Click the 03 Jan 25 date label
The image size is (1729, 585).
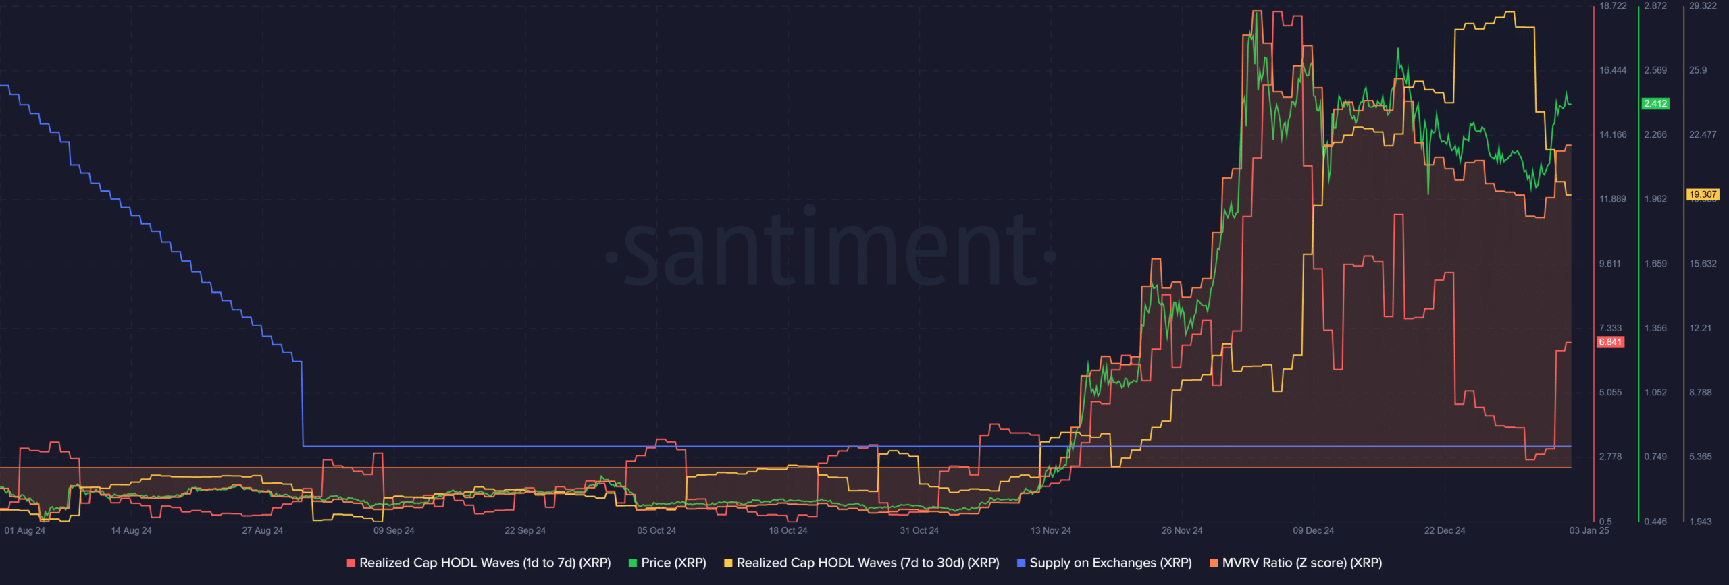[1589, 530]
